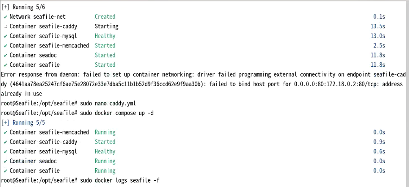Click the checkmark beside seafile Started line
409x187 pixels.
[x=5, y=65]
